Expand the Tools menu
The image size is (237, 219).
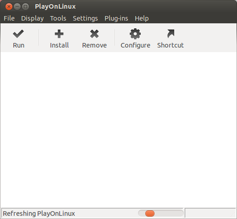[x=58, y=18]
